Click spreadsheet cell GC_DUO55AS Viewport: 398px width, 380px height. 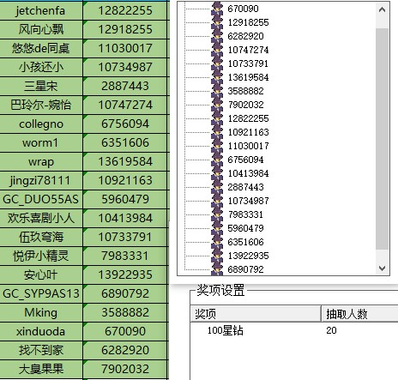click(x=41, y=199)
